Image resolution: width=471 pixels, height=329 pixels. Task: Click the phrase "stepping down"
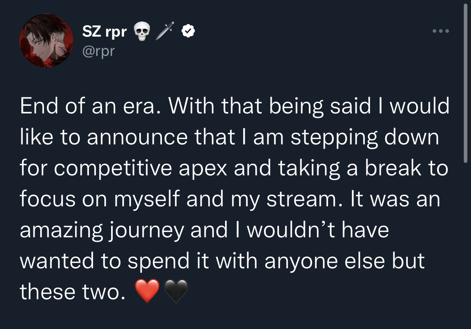(x=365, y=138)
